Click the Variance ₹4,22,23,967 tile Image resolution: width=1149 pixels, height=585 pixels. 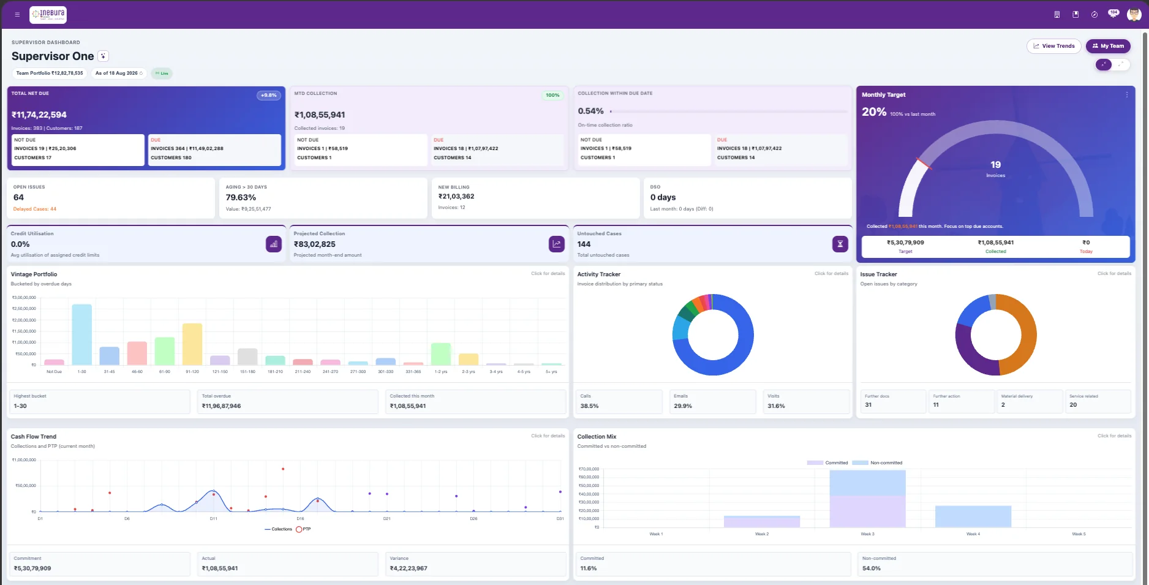(475, 564)
